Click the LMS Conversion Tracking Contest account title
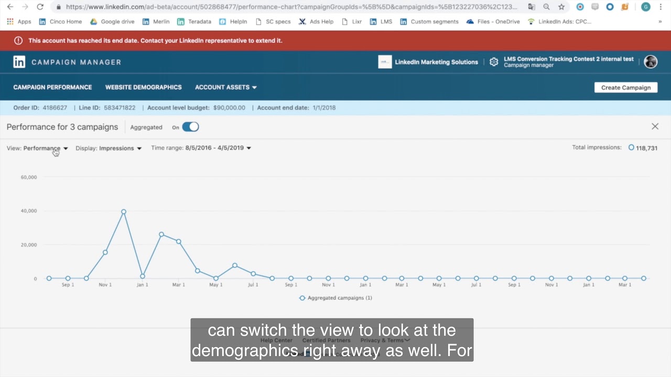 569,59
